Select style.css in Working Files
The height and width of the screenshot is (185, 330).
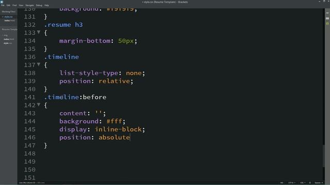[x=8, y=17]
